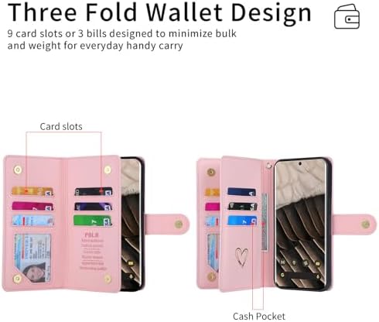Click the 'Card slots' label

tap(61, 126)
